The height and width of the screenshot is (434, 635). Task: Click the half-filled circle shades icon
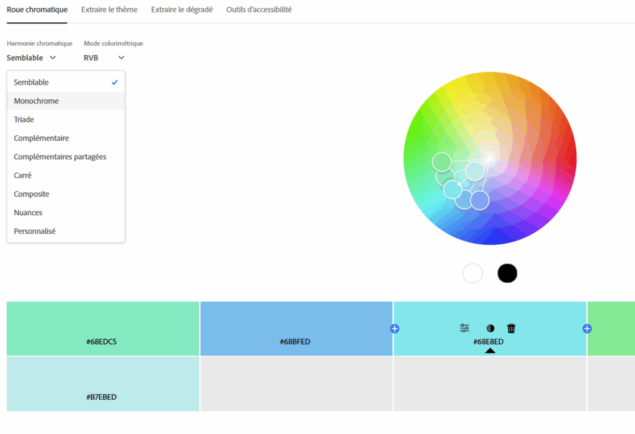point(491,329)
